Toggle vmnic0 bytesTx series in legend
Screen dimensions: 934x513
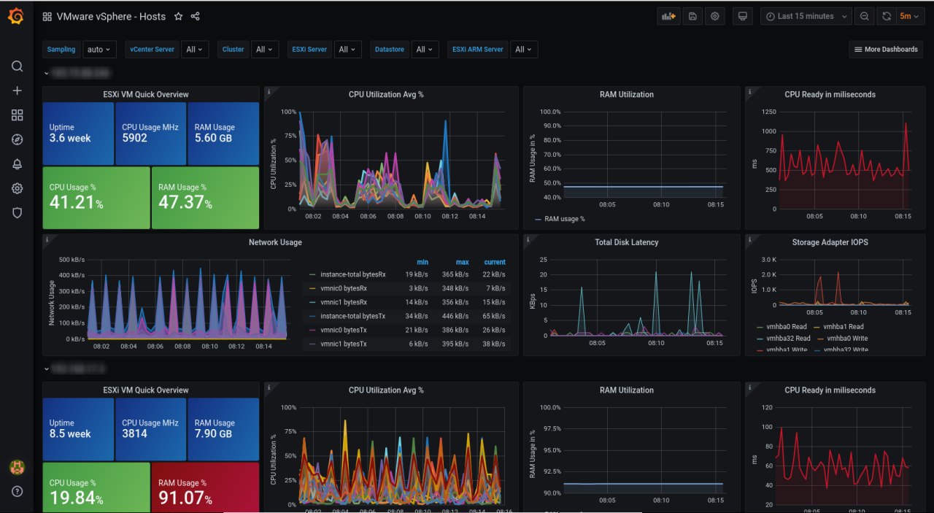coord(343,330)
